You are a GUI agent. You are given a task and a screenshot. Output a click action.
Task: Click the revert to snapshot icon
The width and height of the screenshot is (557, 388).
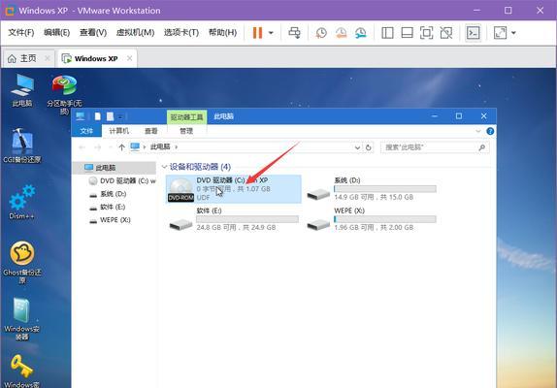point(341,33)
